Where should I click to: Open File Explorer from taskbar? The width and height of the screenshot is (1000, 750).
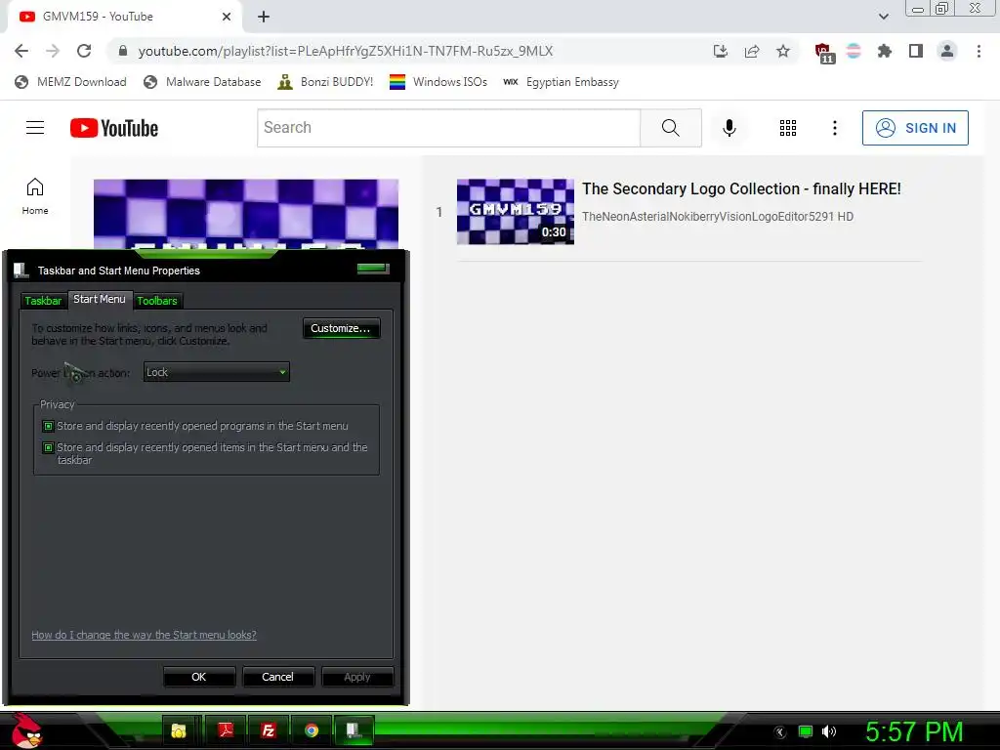click(x=179, y=730)
